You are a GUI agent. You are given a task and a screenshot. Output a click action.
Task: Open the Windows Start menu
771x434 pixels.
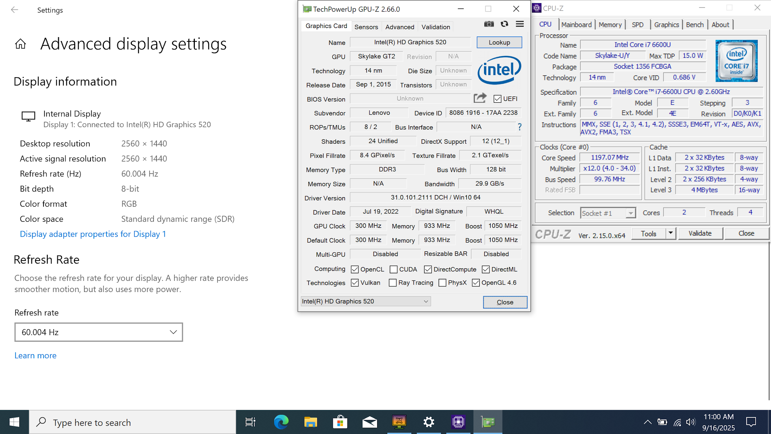(14, 422)
